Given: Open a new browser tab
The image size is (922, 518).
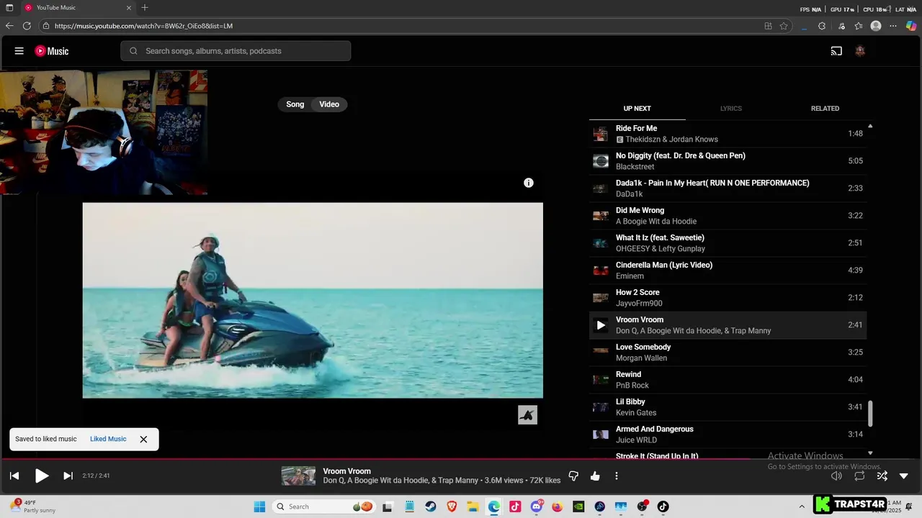Looking at the screenshot, I should click(145, 7).
